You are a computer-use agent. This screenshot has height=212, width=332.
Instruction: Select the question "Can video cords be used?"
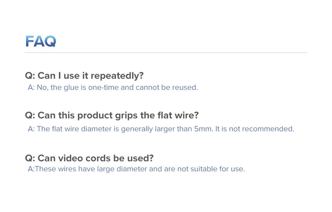click(x=89, y=158)
